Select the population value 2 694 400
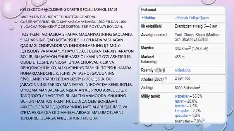 click(182, 78)
